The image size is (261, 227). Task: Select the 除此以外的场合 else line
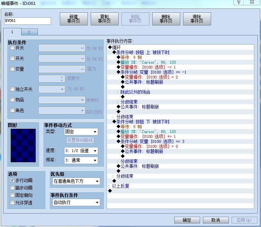(x=181, y=92)
